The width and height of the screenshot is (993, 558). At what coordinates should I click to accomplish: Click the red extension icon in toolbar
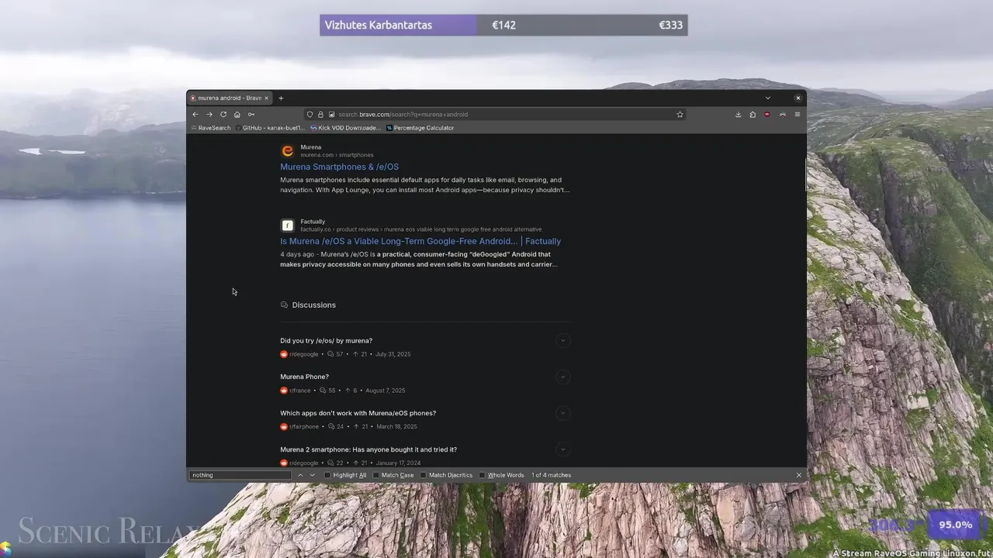767,114
